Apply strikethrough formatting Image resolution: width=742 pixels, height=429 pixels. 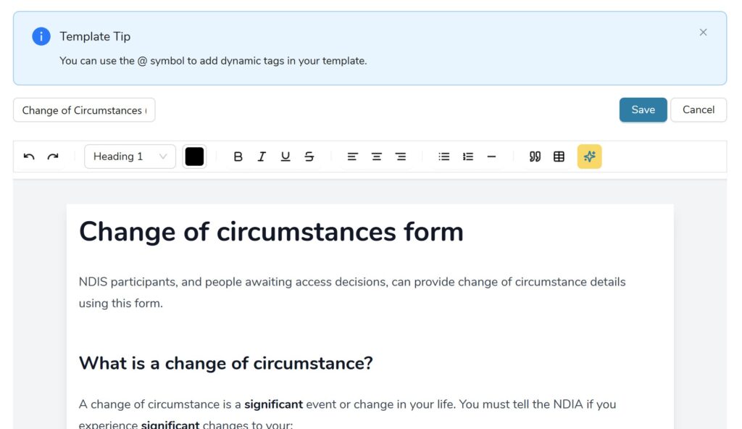pos(309,157)
